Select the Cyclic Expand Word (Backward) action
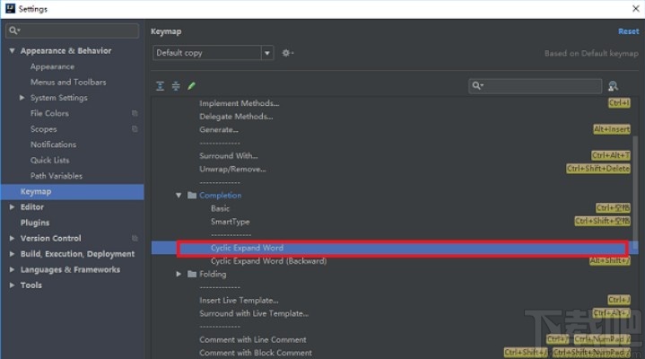The height and width of the screenshot is (359, 645). coord(268,261)
